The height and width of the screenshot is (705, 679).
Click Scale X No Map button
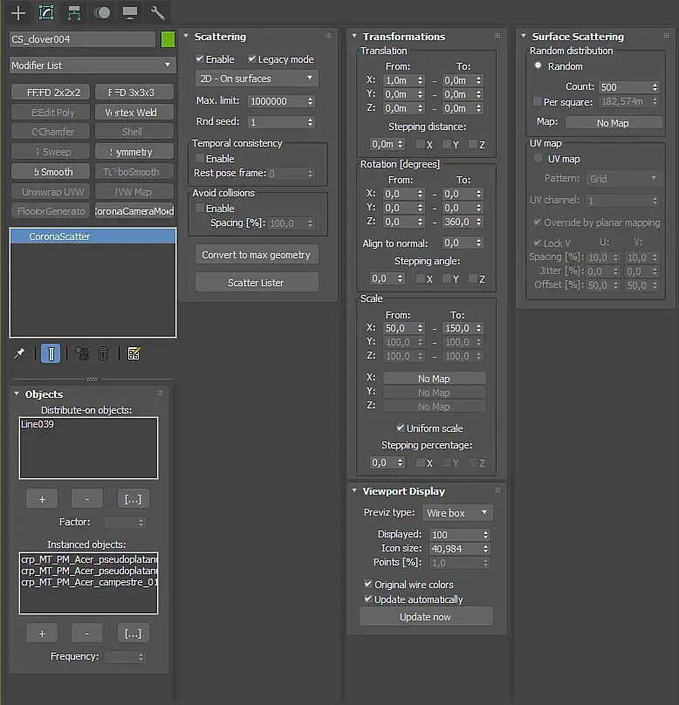tap(434, 379)
